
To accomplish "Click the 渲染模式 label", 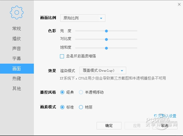I will point(67,71).
